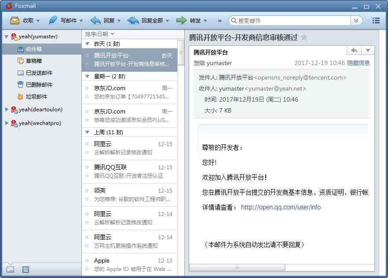
Task: Show more toolbar items via » overflow
Action: (x=220, y=21)
